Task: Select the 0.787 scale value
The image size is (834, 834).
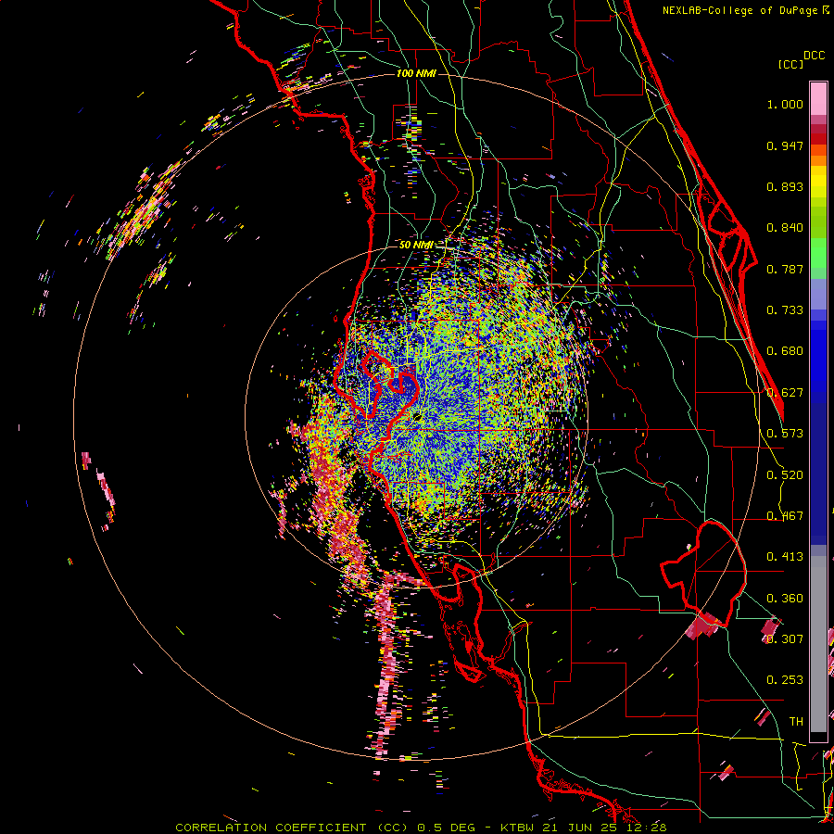Action: pos(785,269)
